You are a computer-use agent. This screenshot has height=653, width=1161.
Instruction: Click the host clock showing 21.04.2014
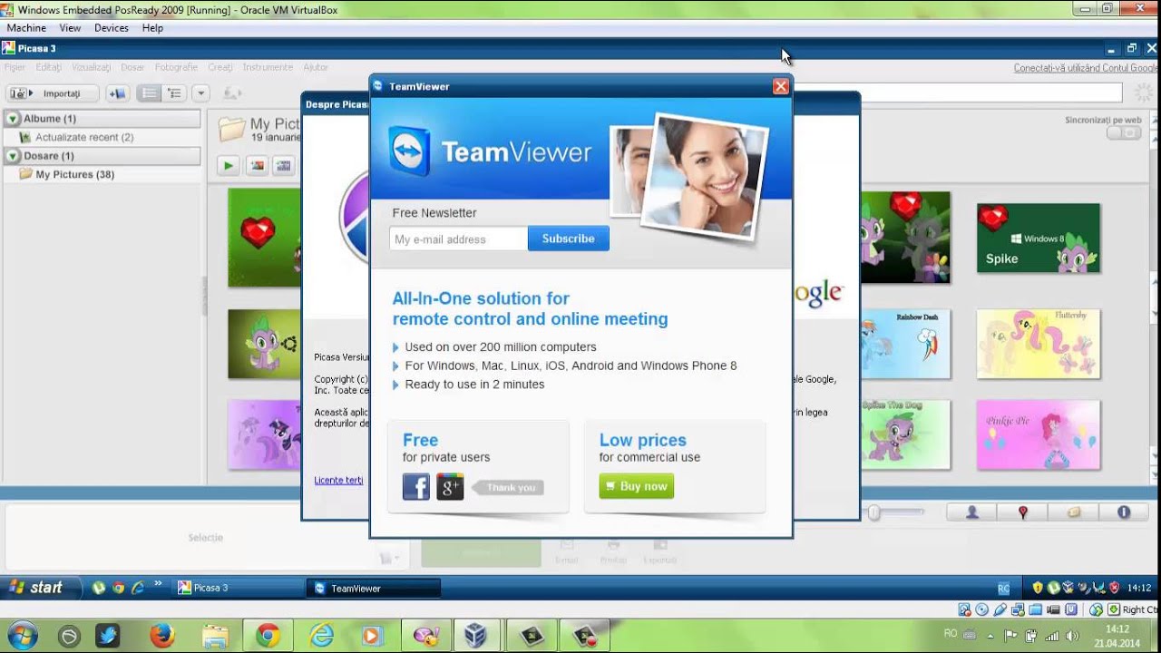1117,636
